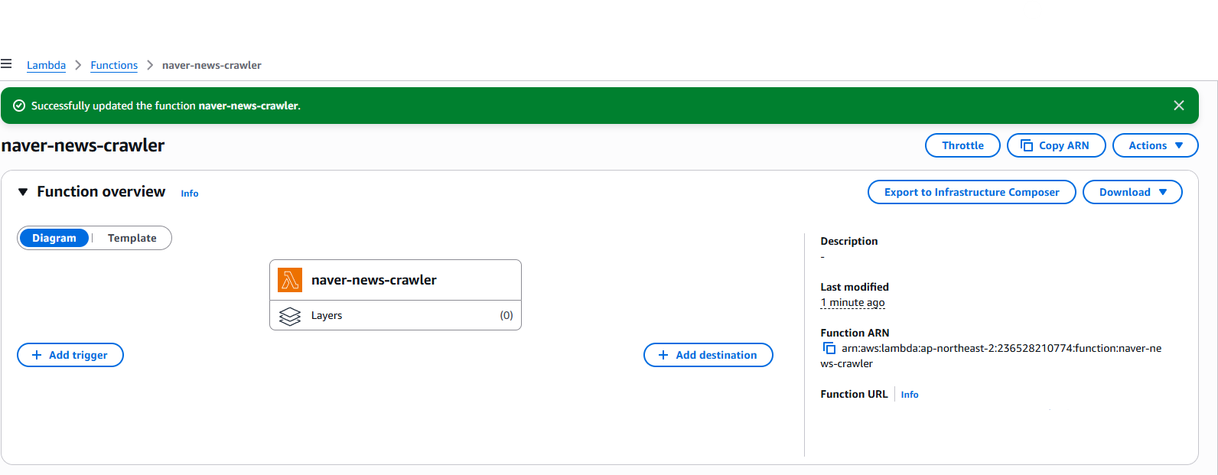Click the Function ARN label
The height and width of the screenshot is (475, 1218).
[855, 333]
